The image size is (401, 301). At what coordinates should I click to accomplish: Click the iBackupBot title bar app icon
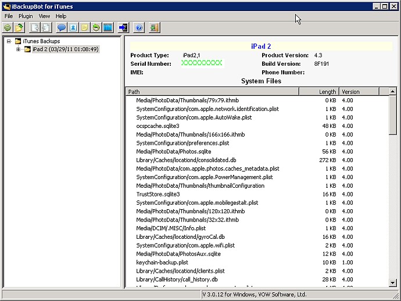(6, 6)
